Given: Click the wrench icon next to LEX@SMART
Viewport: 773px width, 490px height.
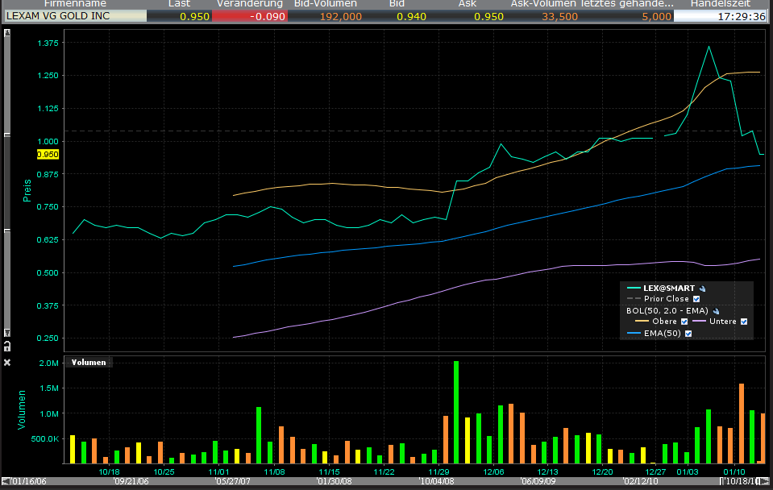Looking at the screenshot, I should click(x=703, y=288).
